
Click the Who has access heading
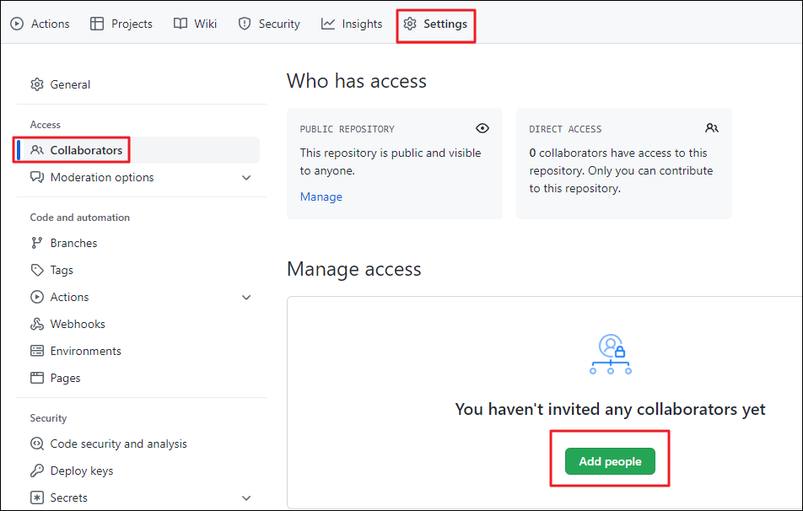tap(357, 81)
